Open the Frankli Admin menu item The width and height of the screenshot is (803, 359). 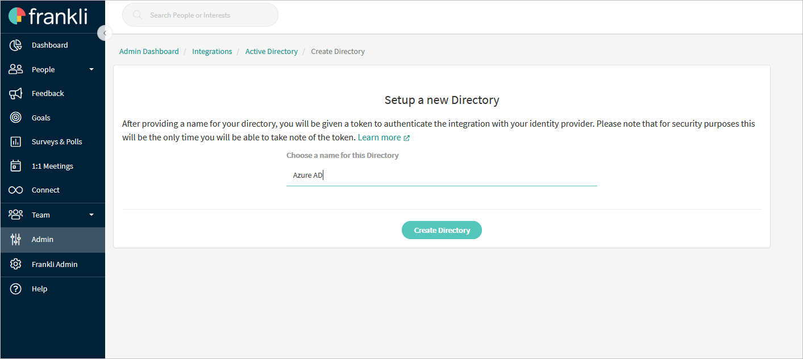53,264
